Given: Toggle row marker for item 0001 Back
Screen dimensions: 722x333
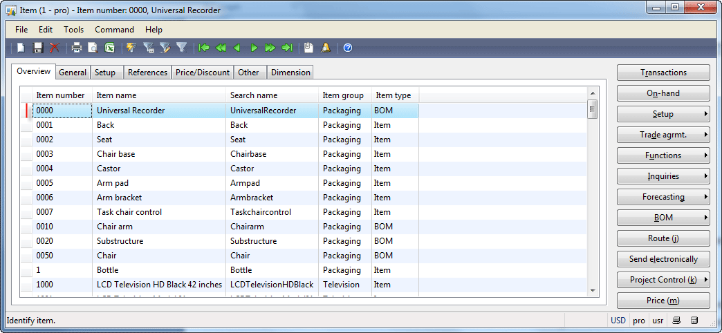Looking at the screenshot, I should [x=26, y=125].
